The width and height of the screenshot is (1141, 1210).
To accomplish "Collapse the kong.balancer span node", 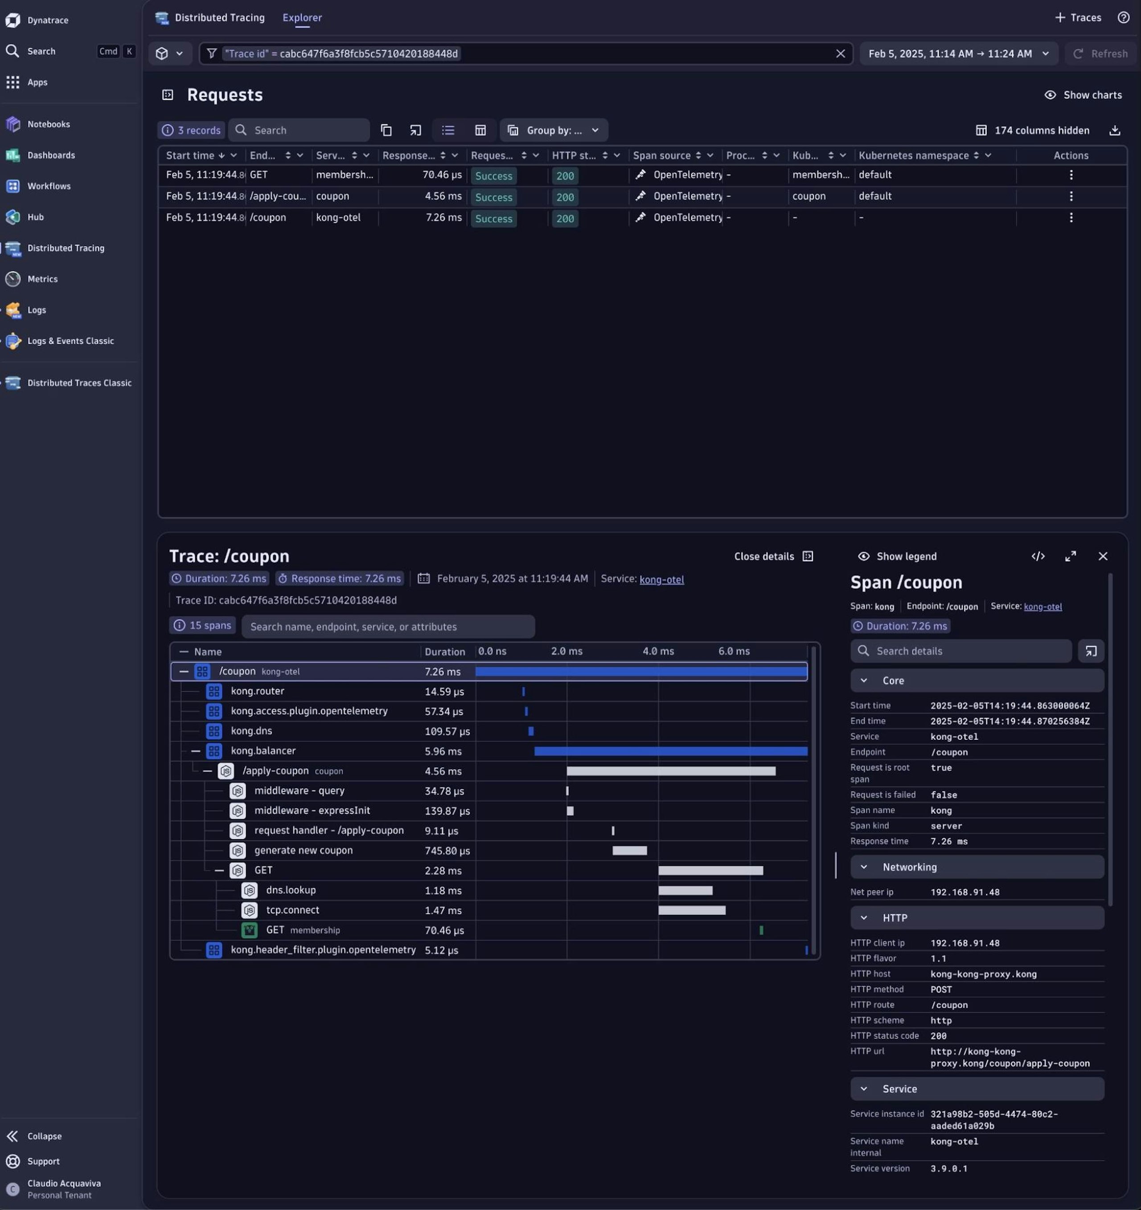I will tap(195, 751).
